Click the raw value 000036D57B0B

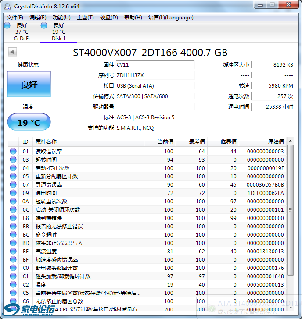265,185
